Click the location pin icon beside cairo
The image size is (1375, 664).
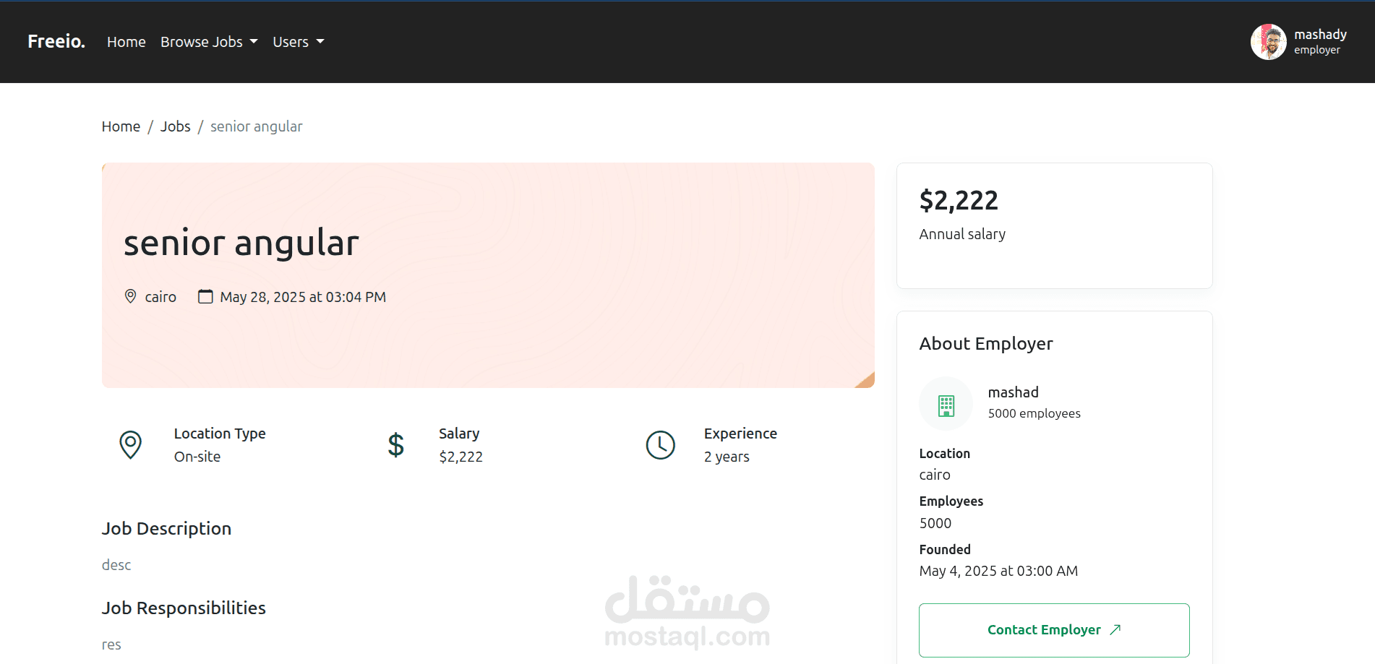130,296
